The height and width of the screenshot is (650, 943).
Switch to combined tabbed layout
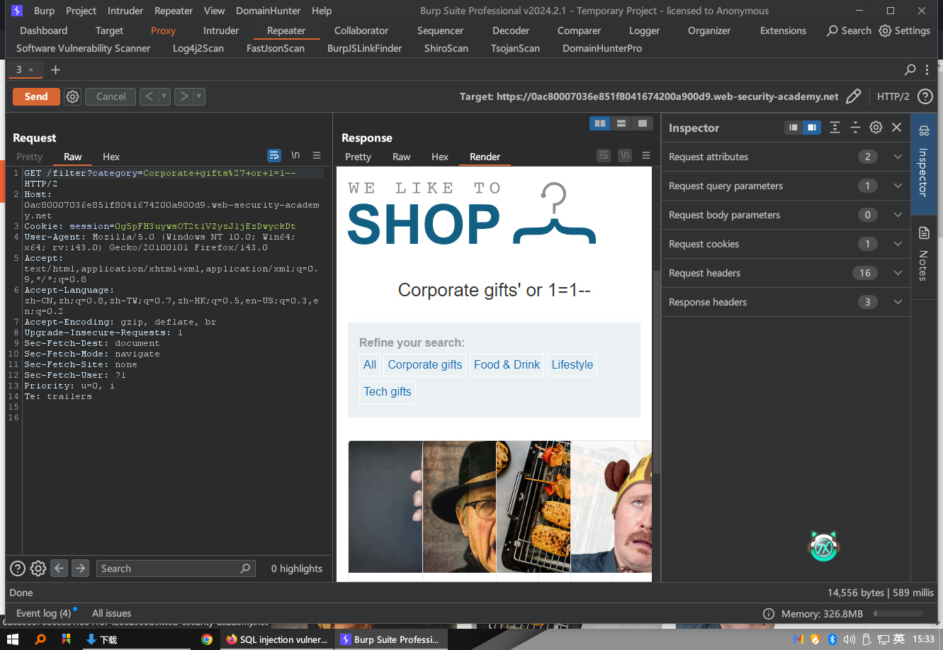(643, 123)
